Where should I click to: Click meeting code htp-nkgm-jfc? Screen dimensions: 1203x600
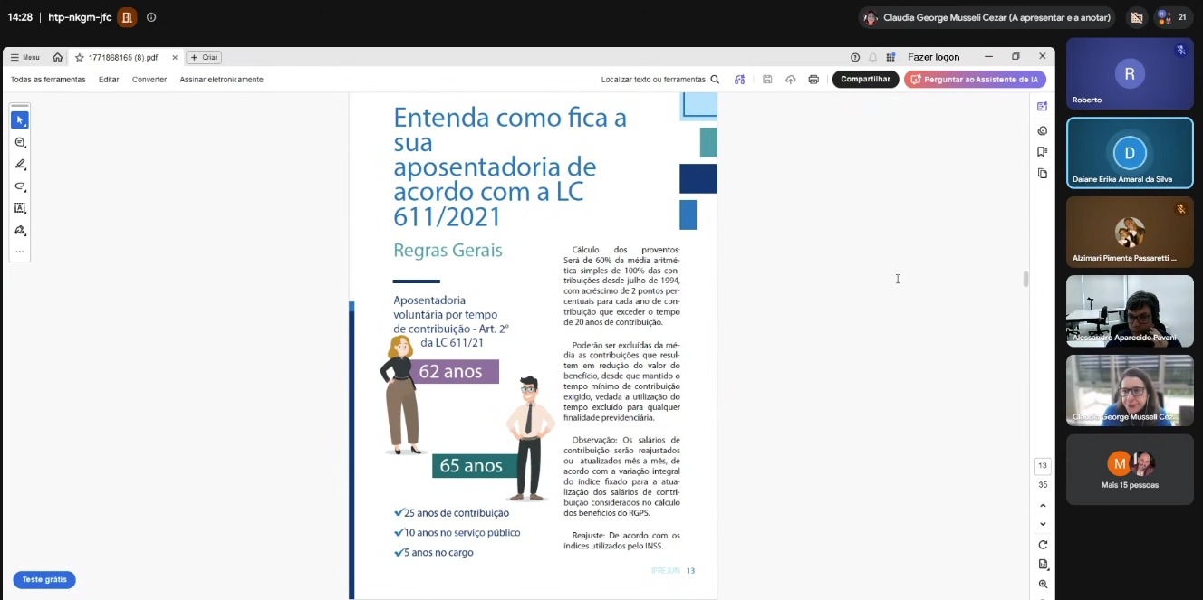pyautogui.click(x=80, y=17)
